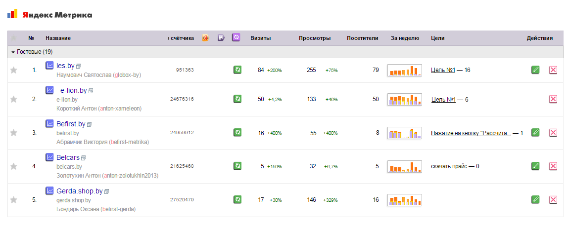Viewport: 569px width, 225px height.
Task: Sort by the Просмотры column header
Action: [x=315, y=38]
